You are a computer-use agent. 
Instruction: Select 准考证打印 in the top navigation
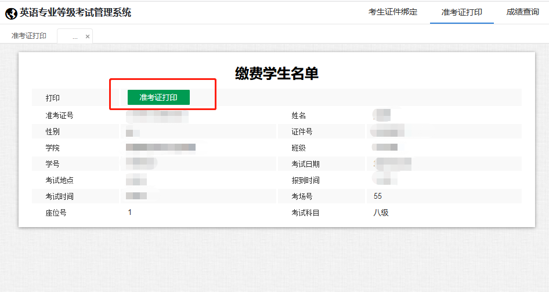[x=461, y=12]
